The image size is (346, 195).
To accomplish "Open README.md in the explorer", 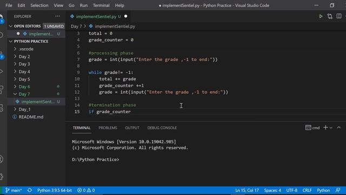I will [31, 117].
